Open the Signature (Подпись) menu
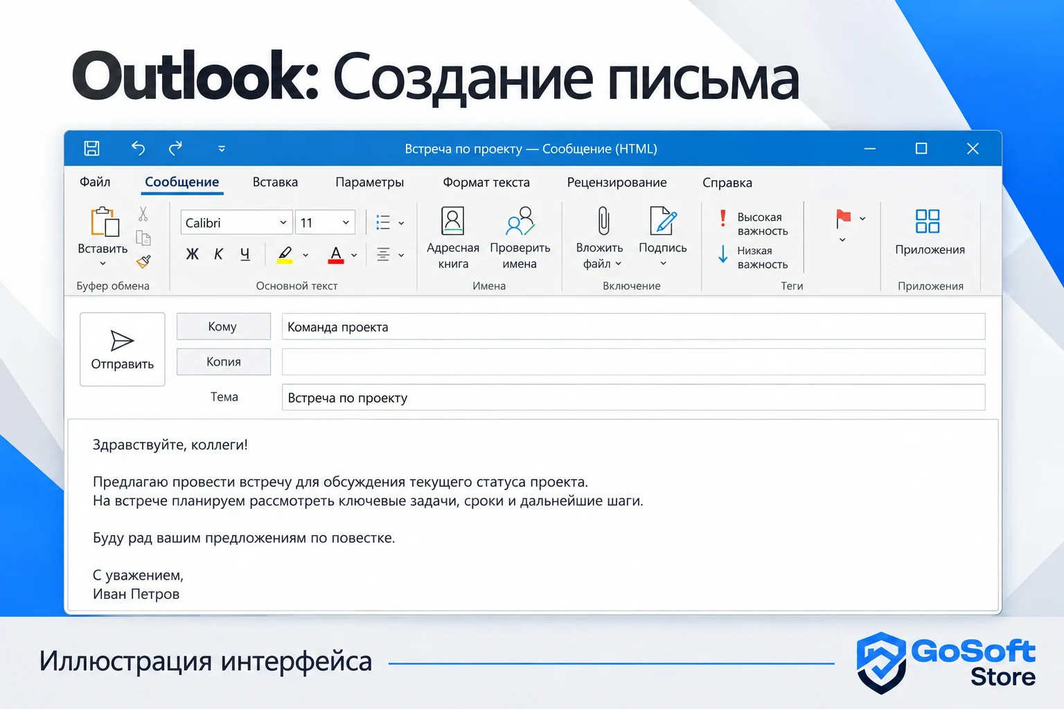 pyautogui.click(x=663, y=237)
